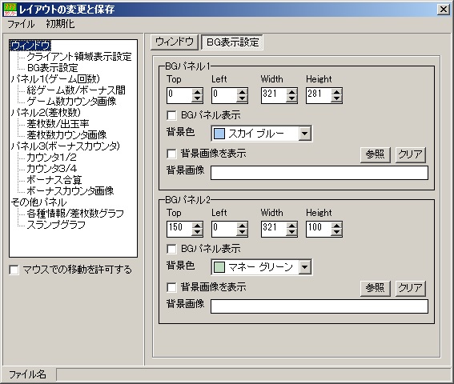Toggle 背景画像を表示 in BG panel 2
454x384 pixels.
pos(171,287)
